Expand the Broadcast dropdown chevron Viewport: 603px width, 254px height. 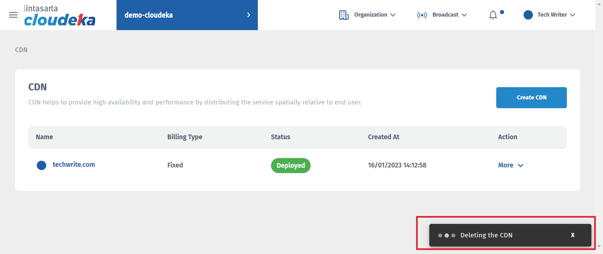pos(464,15)
